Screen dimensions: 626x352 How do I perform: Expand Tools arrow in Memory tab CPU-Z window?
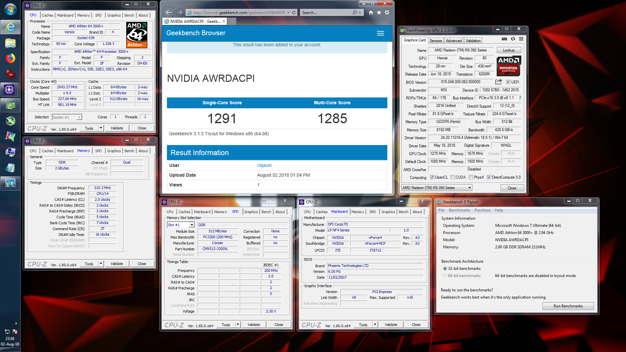101,264
